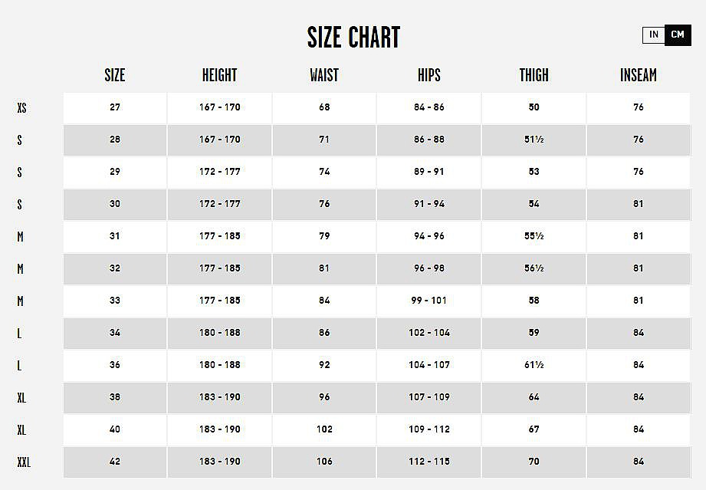Switch units to IN
Screen dimensions: 706x490
(x=654, y=35)
